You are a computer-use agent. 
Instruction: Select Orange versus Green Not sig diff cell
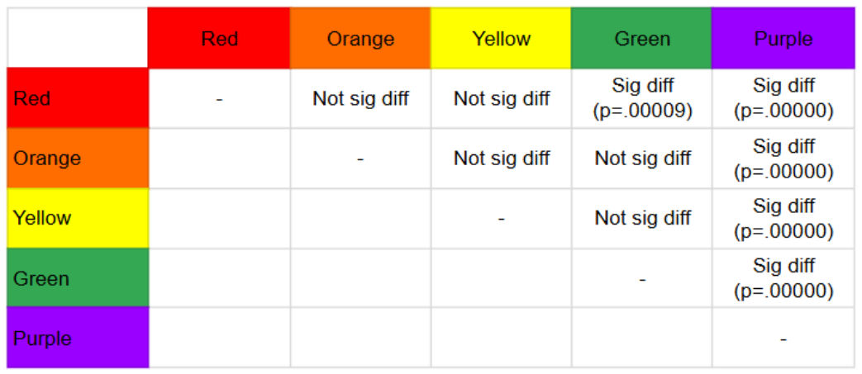[x=642, y=159]
